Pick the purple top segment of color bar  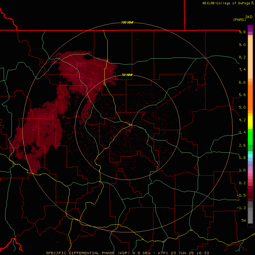[x=250, y=28]
